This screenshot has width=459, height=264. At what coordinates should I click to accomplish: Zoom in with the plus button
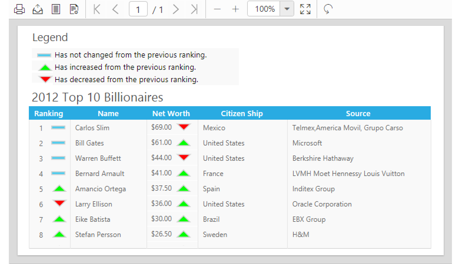235,9
